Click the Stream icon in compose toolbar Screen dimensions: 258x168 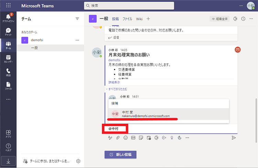coord(164,138)
